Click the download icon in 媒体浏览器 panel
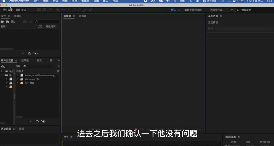274x146 pixels. tap(2, 66)
